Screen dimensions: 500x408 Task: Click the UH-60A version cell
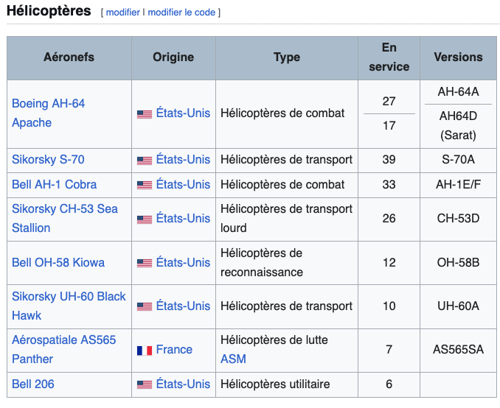458,306
